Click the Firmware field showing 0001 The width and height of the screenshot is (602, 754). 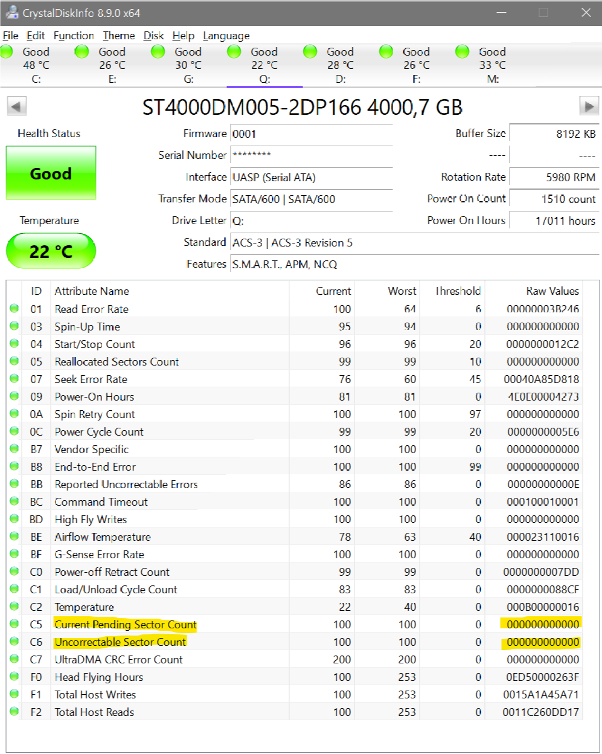[312, 134]
